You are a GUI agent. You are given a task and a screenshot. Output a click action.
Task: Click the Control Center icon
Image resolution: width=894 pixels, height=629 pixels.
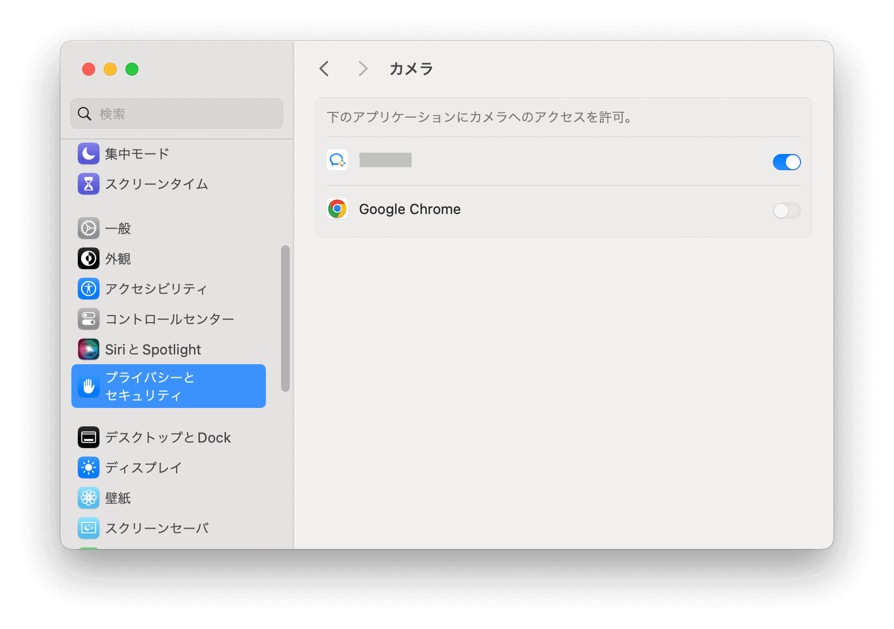[89, 319]
